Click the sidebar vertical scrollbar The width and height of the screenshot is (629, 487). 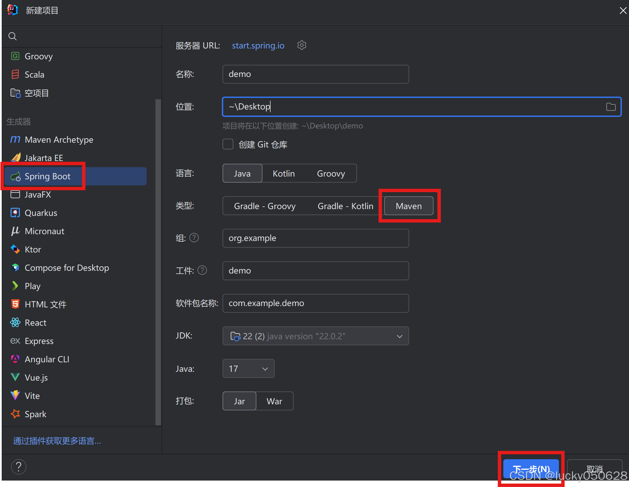point(158,262)
